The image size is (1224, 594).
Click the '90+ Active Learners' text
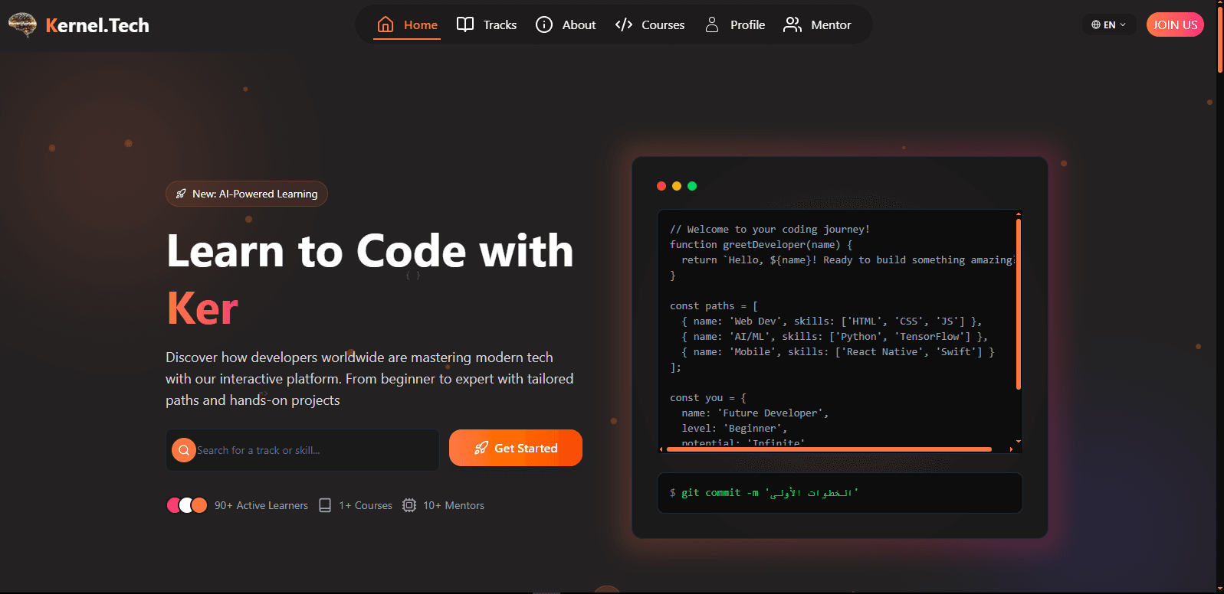tap(261, 505)
